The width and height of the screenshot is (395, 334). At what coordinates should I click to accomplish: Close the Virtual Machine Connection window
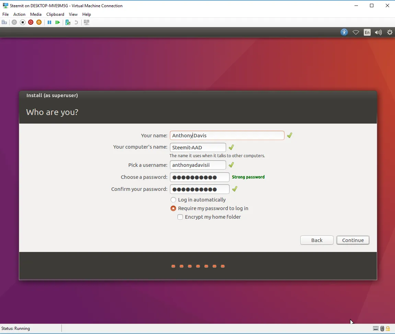pyautogui.click(x=387, y=5)
